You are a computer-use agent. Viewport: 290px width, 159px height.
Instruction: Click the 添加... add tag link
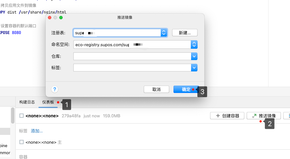click(37, 131)
